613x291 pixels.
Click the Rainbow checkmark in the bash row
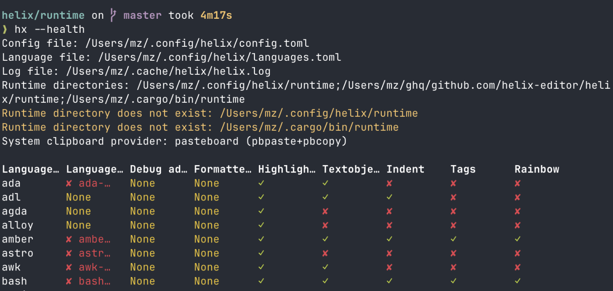(x=518, y=281)
